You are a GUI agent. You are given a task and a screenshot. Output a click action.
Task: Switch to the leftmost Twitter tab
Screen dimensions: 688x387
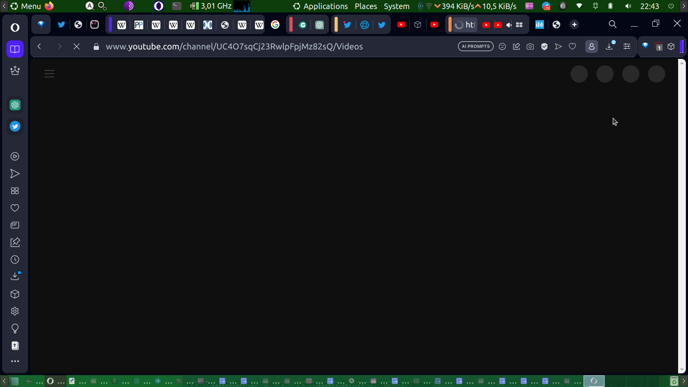point(61,25)
